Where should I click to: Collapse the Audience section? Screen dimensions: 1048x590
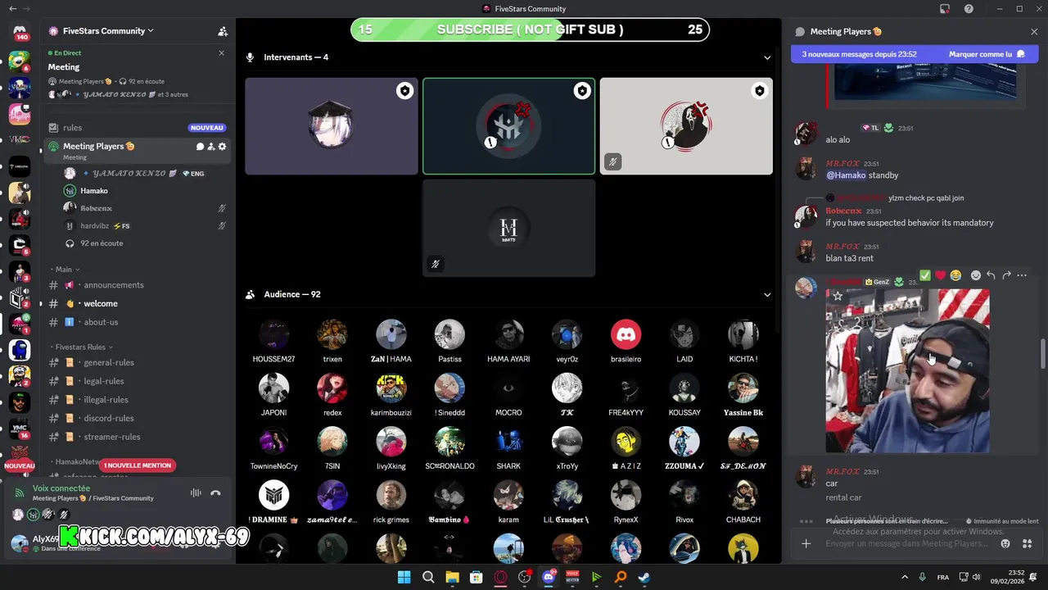(x=767, y=294)
